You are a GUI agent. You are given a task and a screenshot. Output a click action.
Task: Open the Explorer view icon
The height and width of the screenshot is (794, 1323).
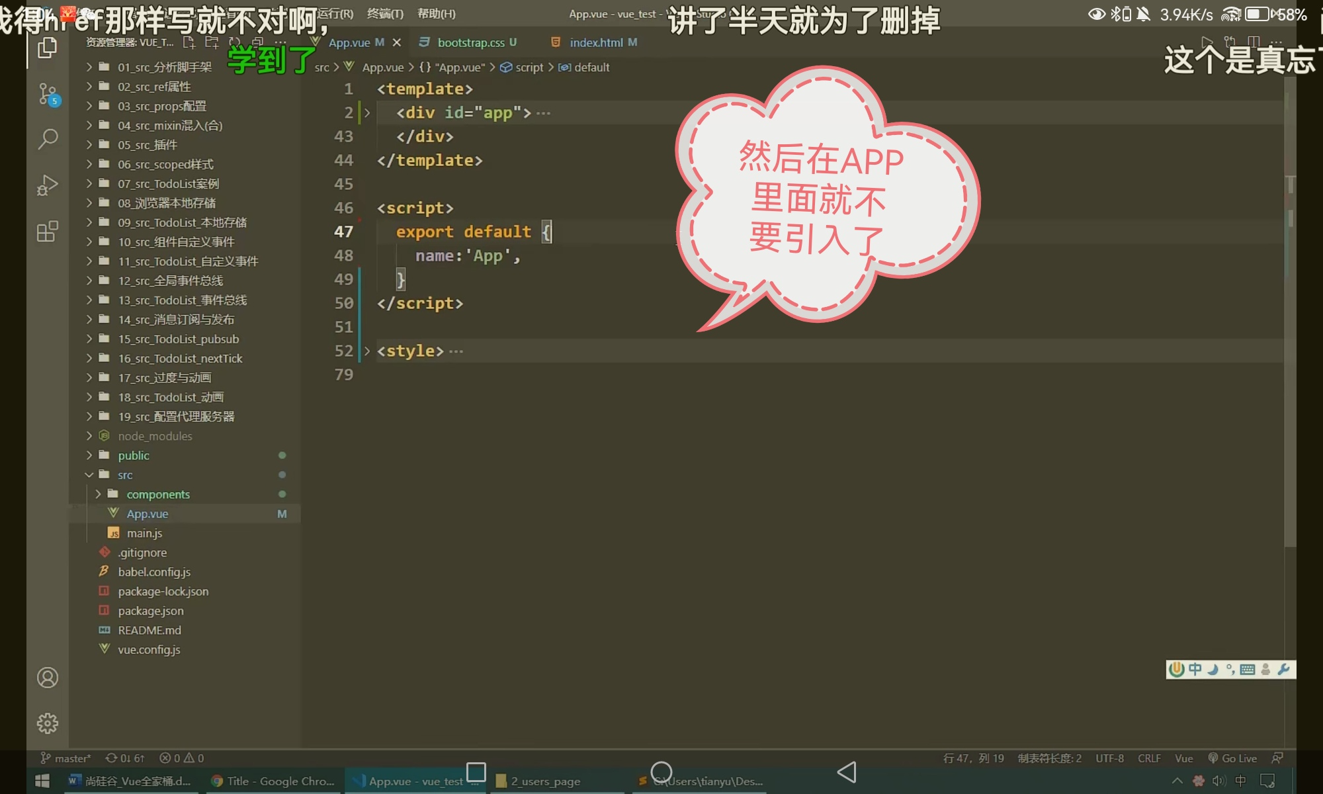pyautogui.click(x=47, y=48)
